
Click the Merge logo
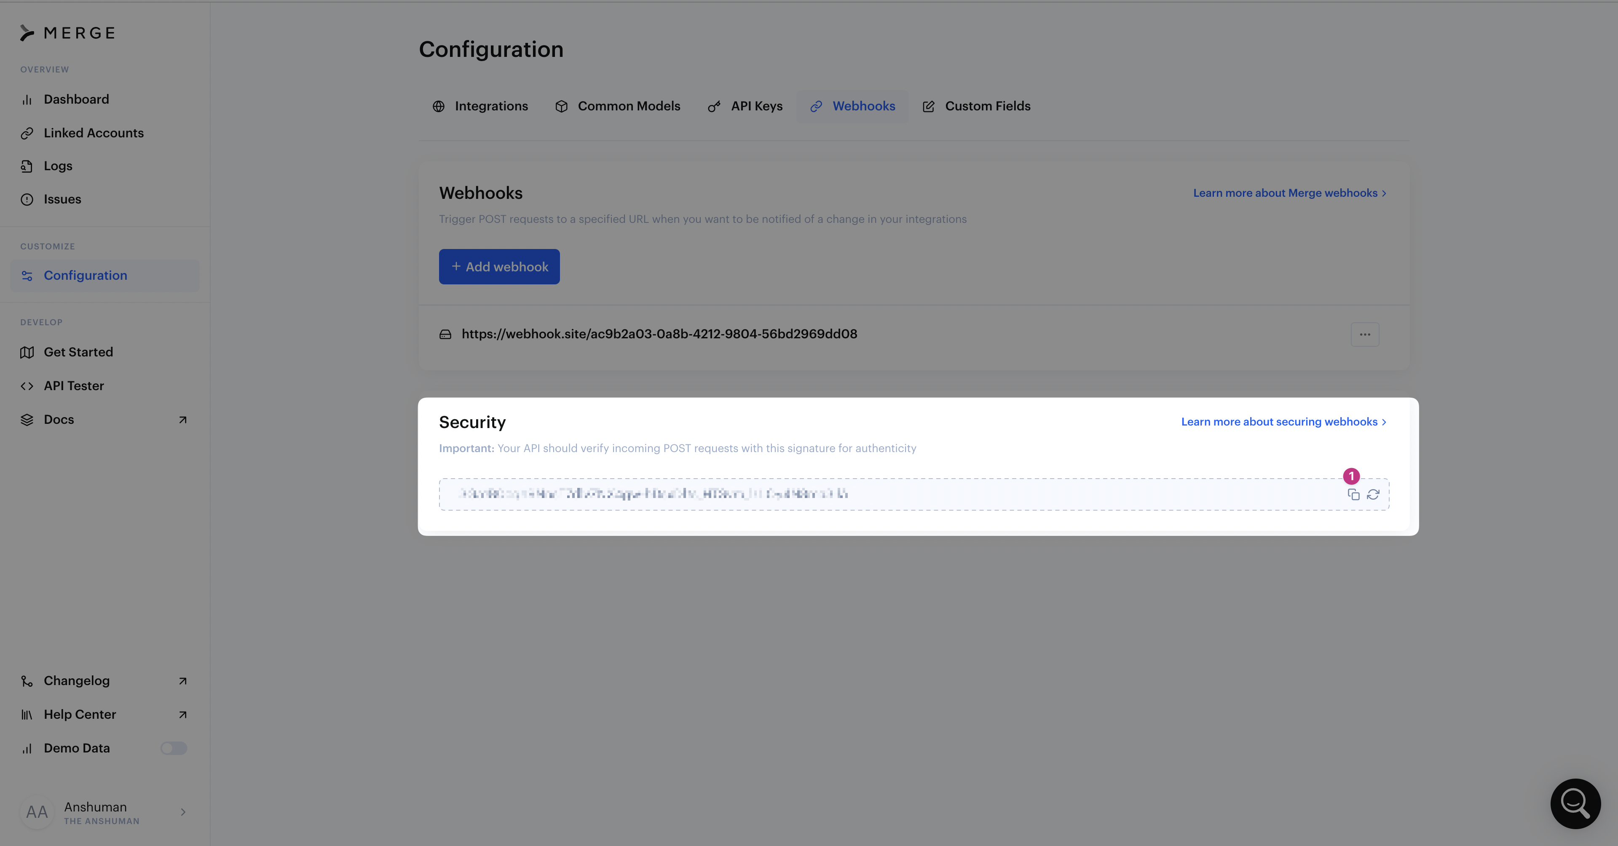tap(67, 33)
